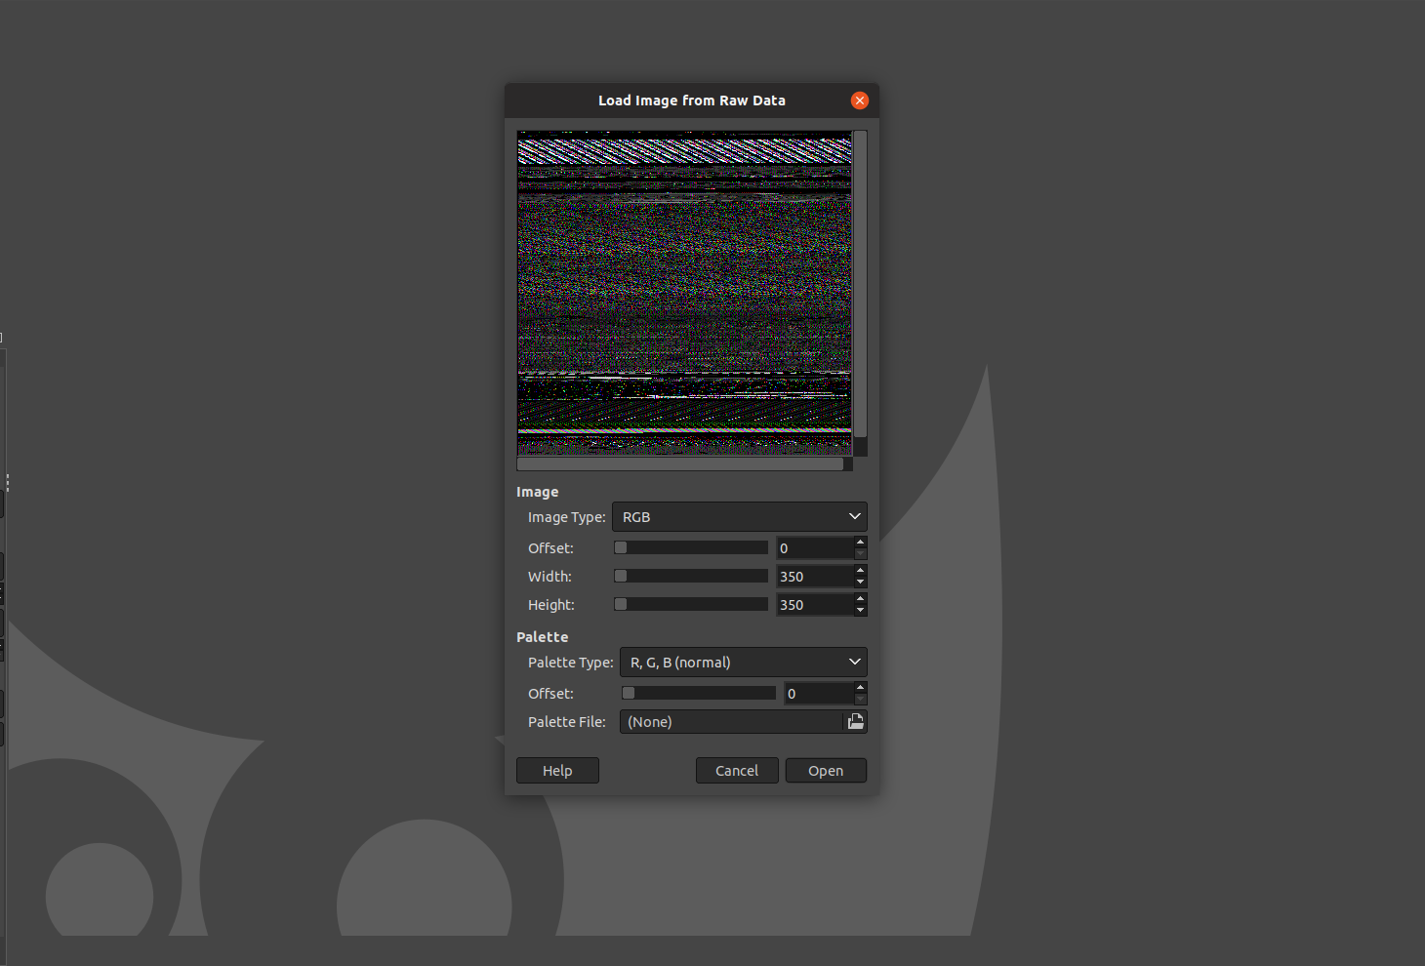Focus the Height value field showing 350

click(814, 605)
